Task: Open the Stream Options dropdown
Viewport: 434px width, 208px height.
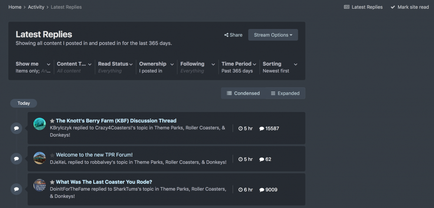Action: (x=273, y=35)
